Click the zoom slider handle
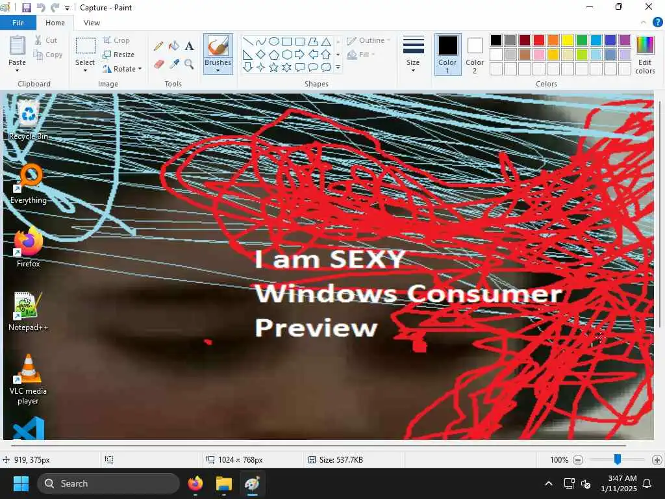The width and height of the screenshot is (665, 499). coord(618,459)
